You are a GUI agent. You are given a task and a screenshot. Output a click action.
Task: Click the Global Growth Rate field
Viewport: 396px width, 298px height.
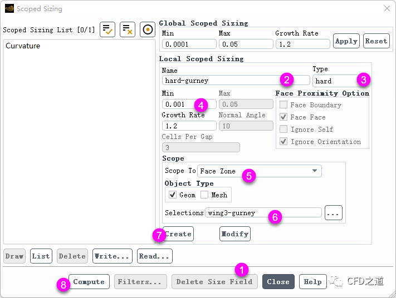coord(303,44)
